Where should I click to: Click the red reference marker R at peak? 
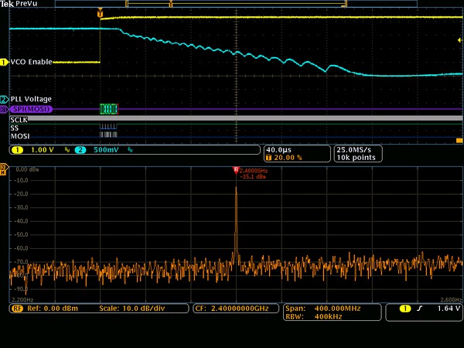pyautogui.click(x=236, y=169)
